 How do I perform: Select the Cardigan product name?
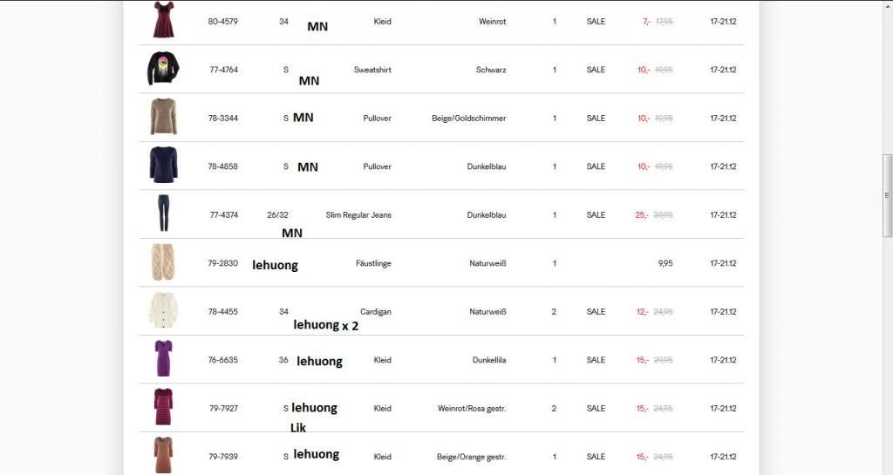[x=376, y=312]
